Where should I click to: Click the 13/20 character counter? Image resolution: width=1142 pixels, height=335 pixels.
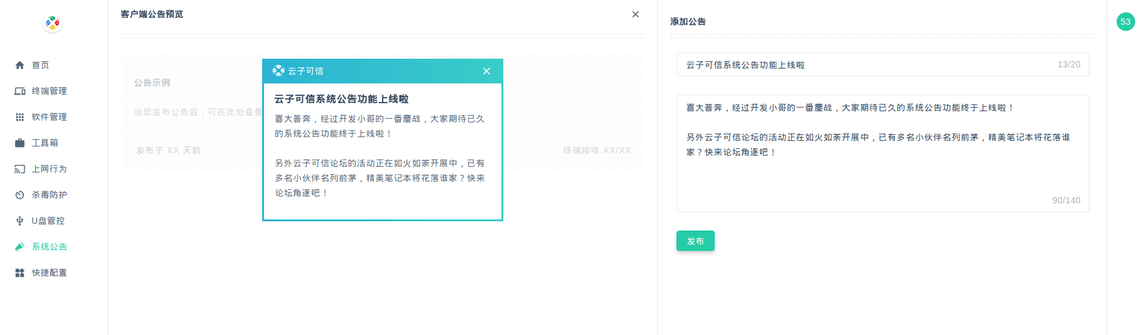pyautogui.click(x=1068, y=64)
